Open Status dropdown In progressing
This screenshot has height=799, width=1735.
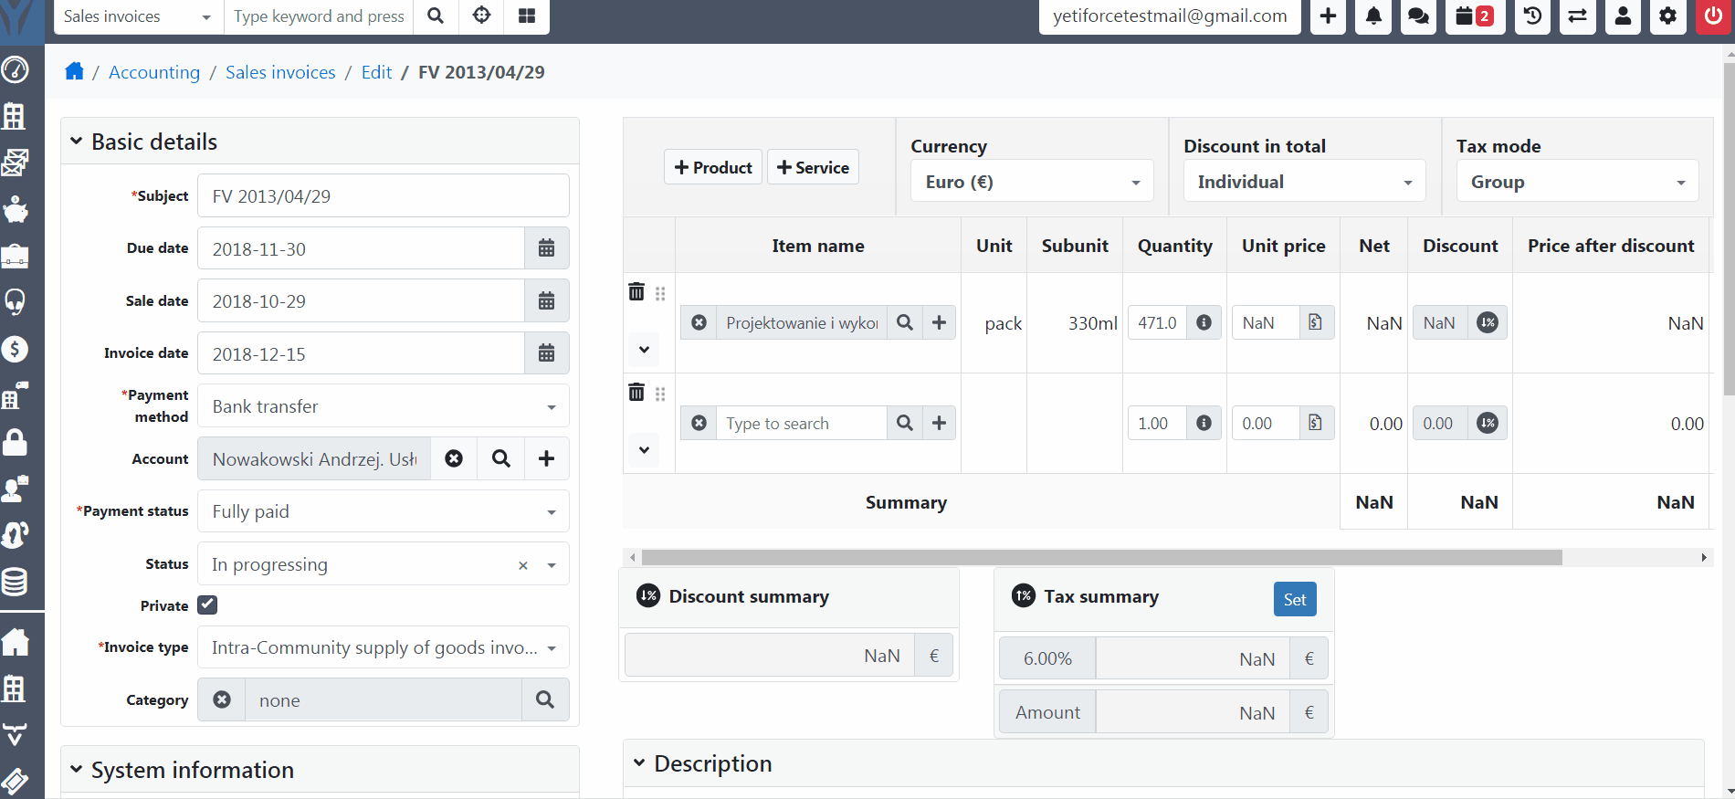pos(384,564)
